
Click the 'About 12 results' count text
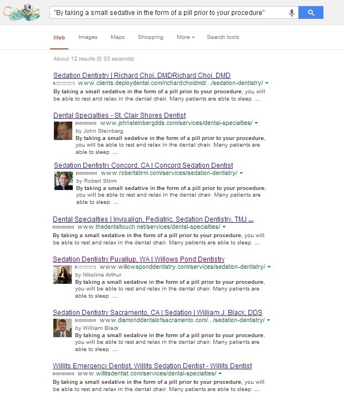pos(94,58)
